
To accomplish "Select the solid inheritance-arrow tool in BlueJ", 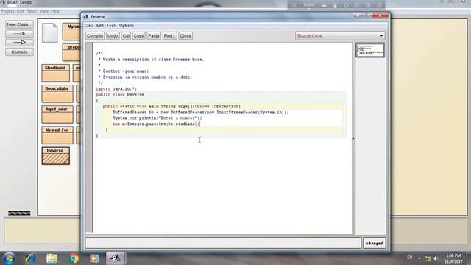I will pyautogui.click(x=19, y=43).
